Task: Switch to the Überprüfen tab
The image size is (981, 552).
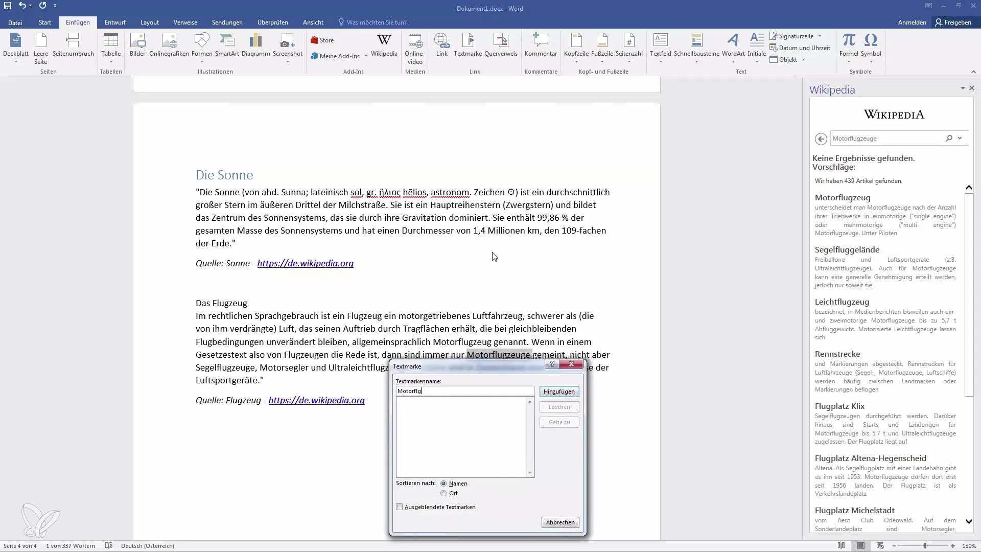Action: (273, 22)
